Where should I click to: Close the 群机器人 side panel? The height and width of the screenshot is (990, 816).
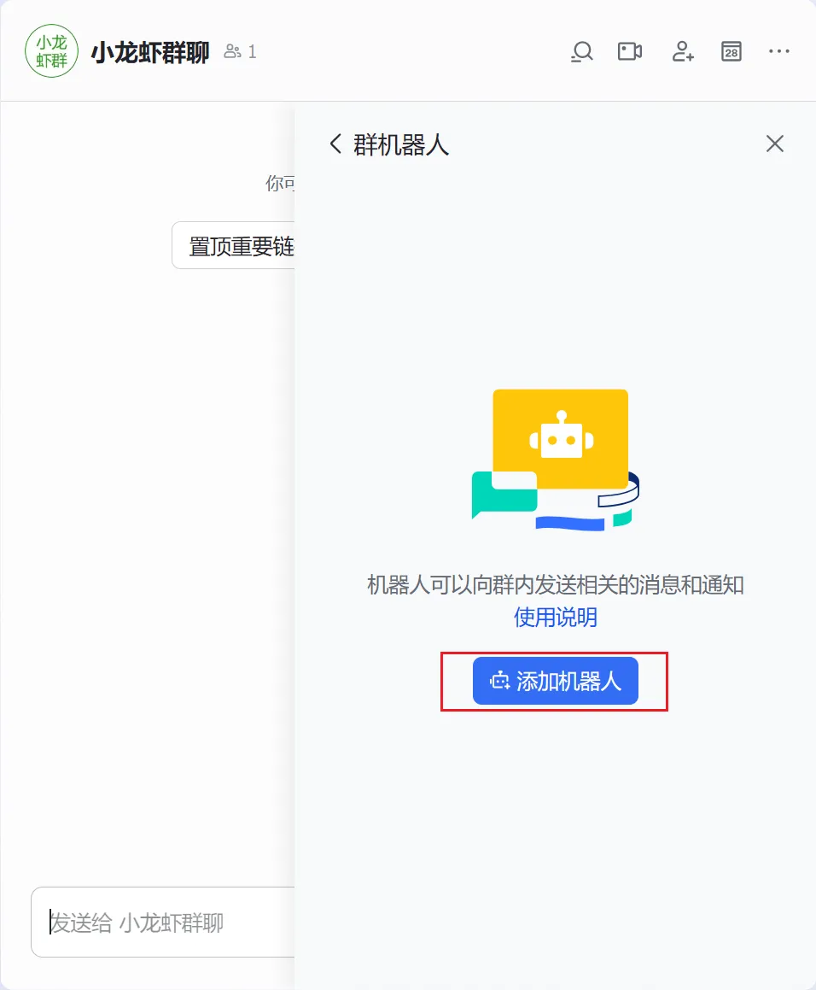pyautogui.click(x=775, y=144)
